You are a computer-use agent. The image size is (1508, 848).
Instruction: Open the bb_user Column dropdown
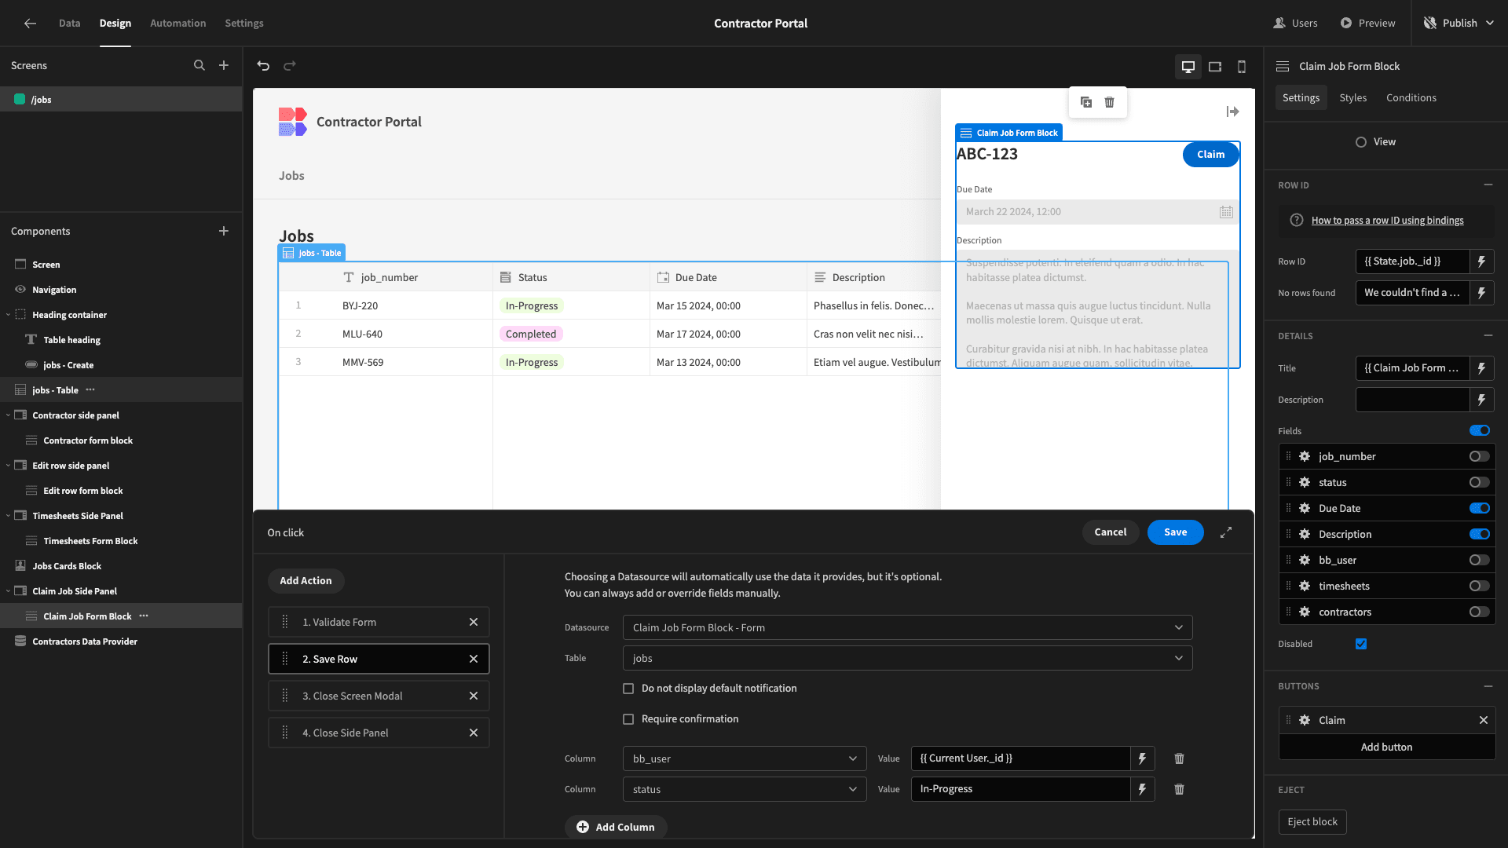coord(745,758)
